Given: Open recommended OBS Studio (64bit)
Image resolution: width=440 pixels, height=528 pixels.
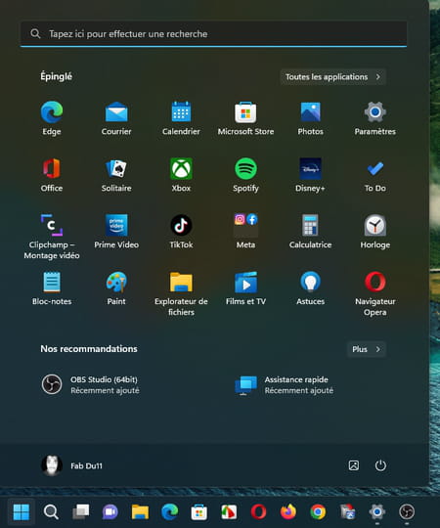Looking at the screenshot, I should tap(90, 384).
